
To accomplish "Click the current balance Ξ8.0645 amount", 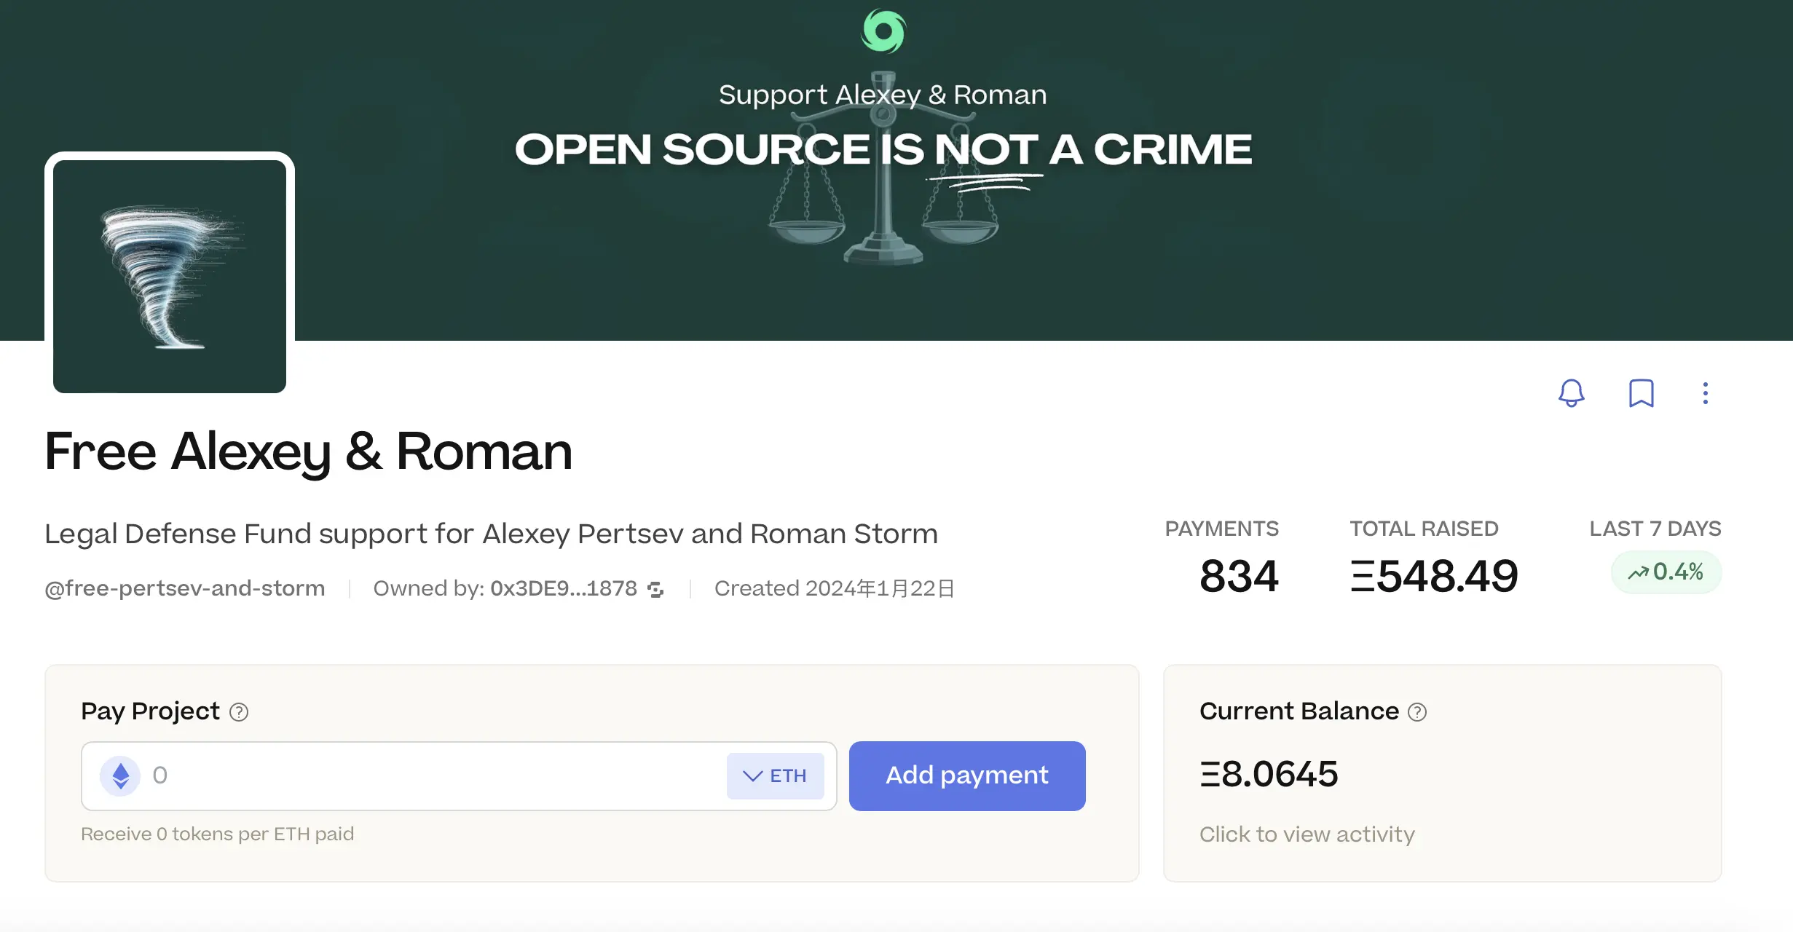I will pyautogui.click(x=1269, y=774).
